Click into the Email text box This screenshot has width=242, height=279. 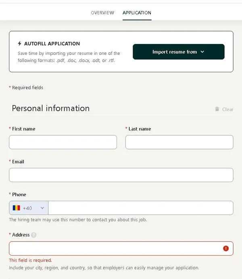[121, 175]
